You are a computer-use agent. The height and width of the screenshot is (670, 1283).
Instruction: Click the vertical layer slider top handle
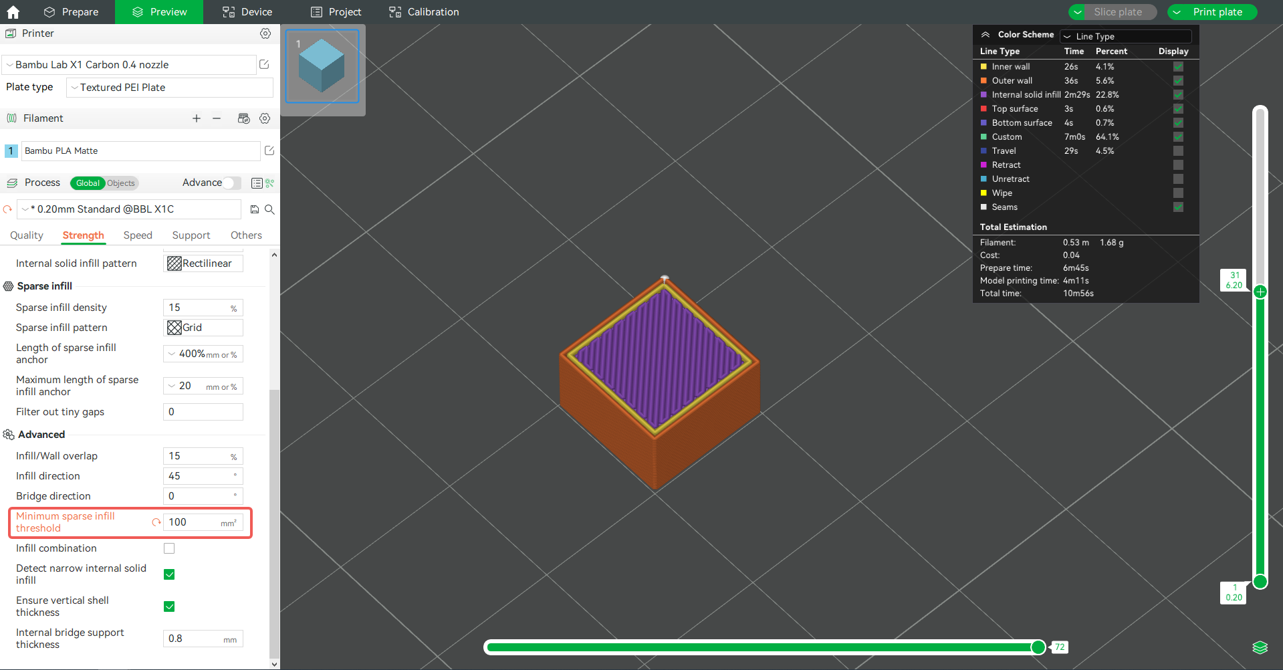pyautogui.click(x=1260, y=292)
